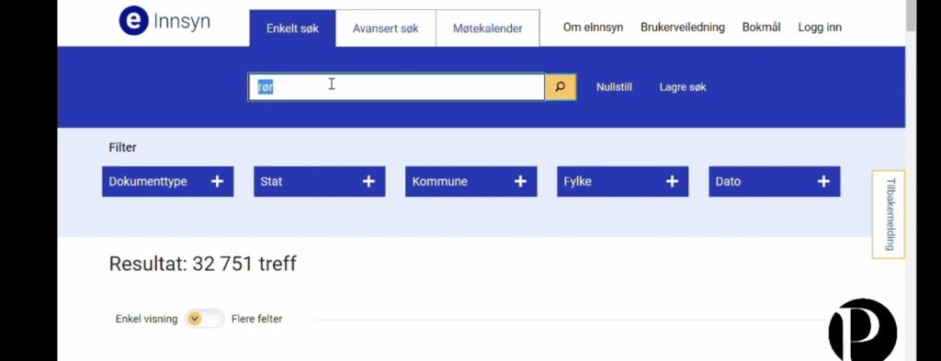Open the eInnsyn logo home link
Screen dimensions: 941x361
pos(164,22)
